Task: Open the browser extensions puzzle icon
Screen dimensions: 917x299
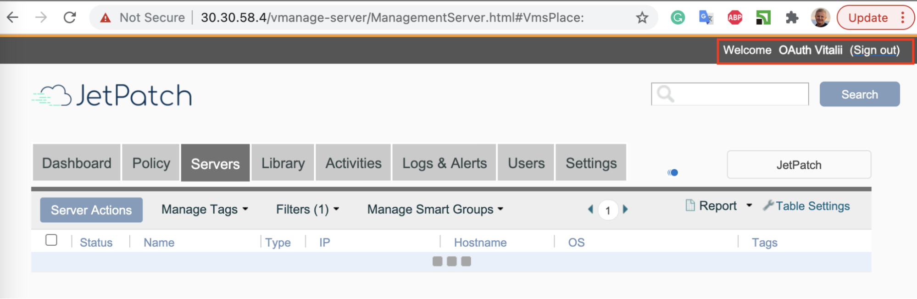Action: point(792,18)
